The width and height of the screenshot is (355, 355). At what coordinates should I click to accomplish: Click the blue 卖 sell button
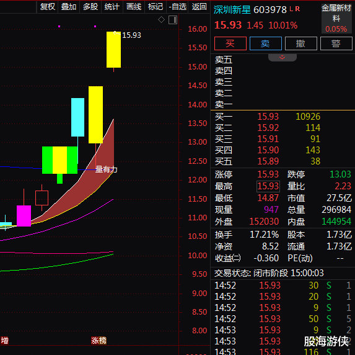click(x=266, y=43)
